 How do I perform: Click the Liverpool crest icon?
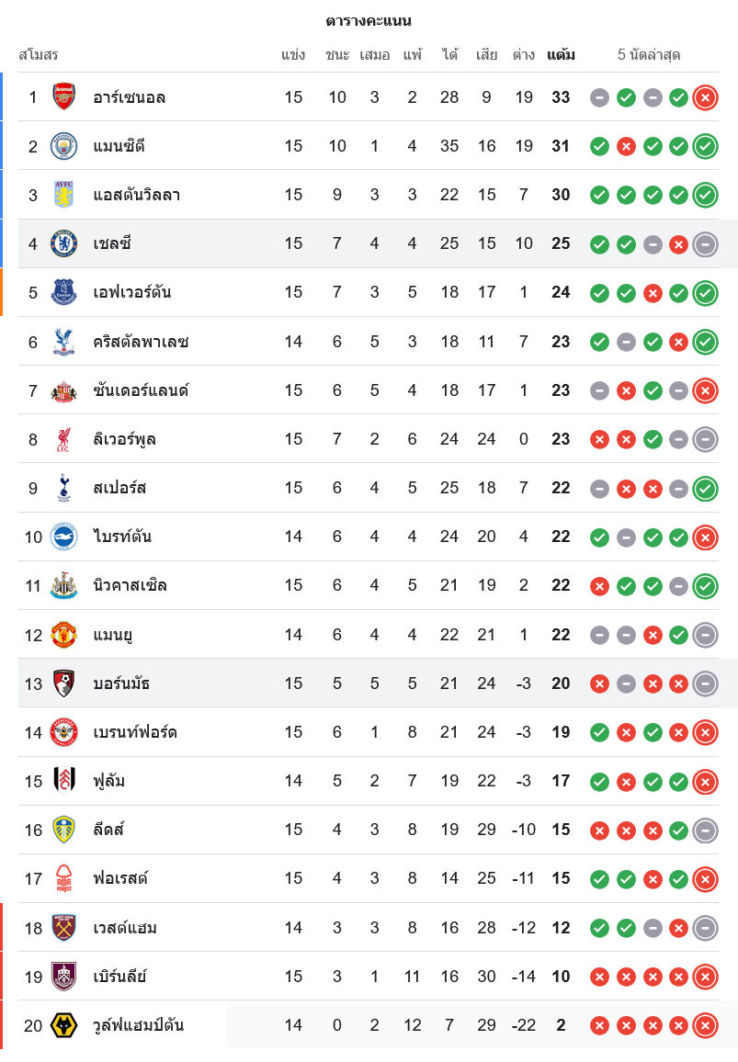point(63,439)
